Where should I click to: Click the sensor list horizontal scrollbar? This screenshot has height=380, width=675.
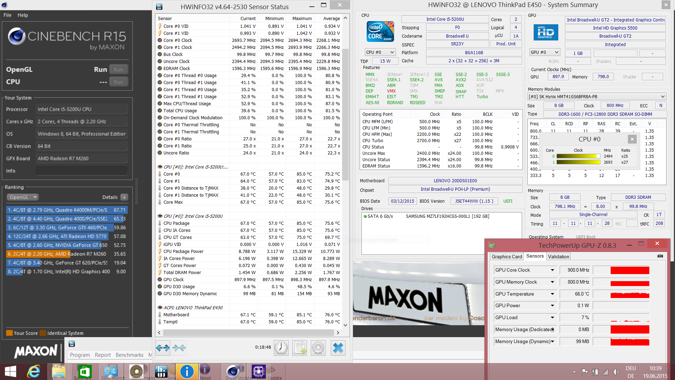click(x=248, y=332)
